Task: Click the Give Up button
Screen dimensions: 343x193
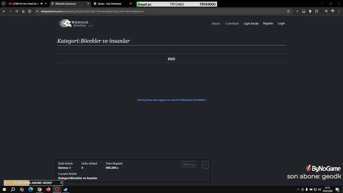Action: 189,164
